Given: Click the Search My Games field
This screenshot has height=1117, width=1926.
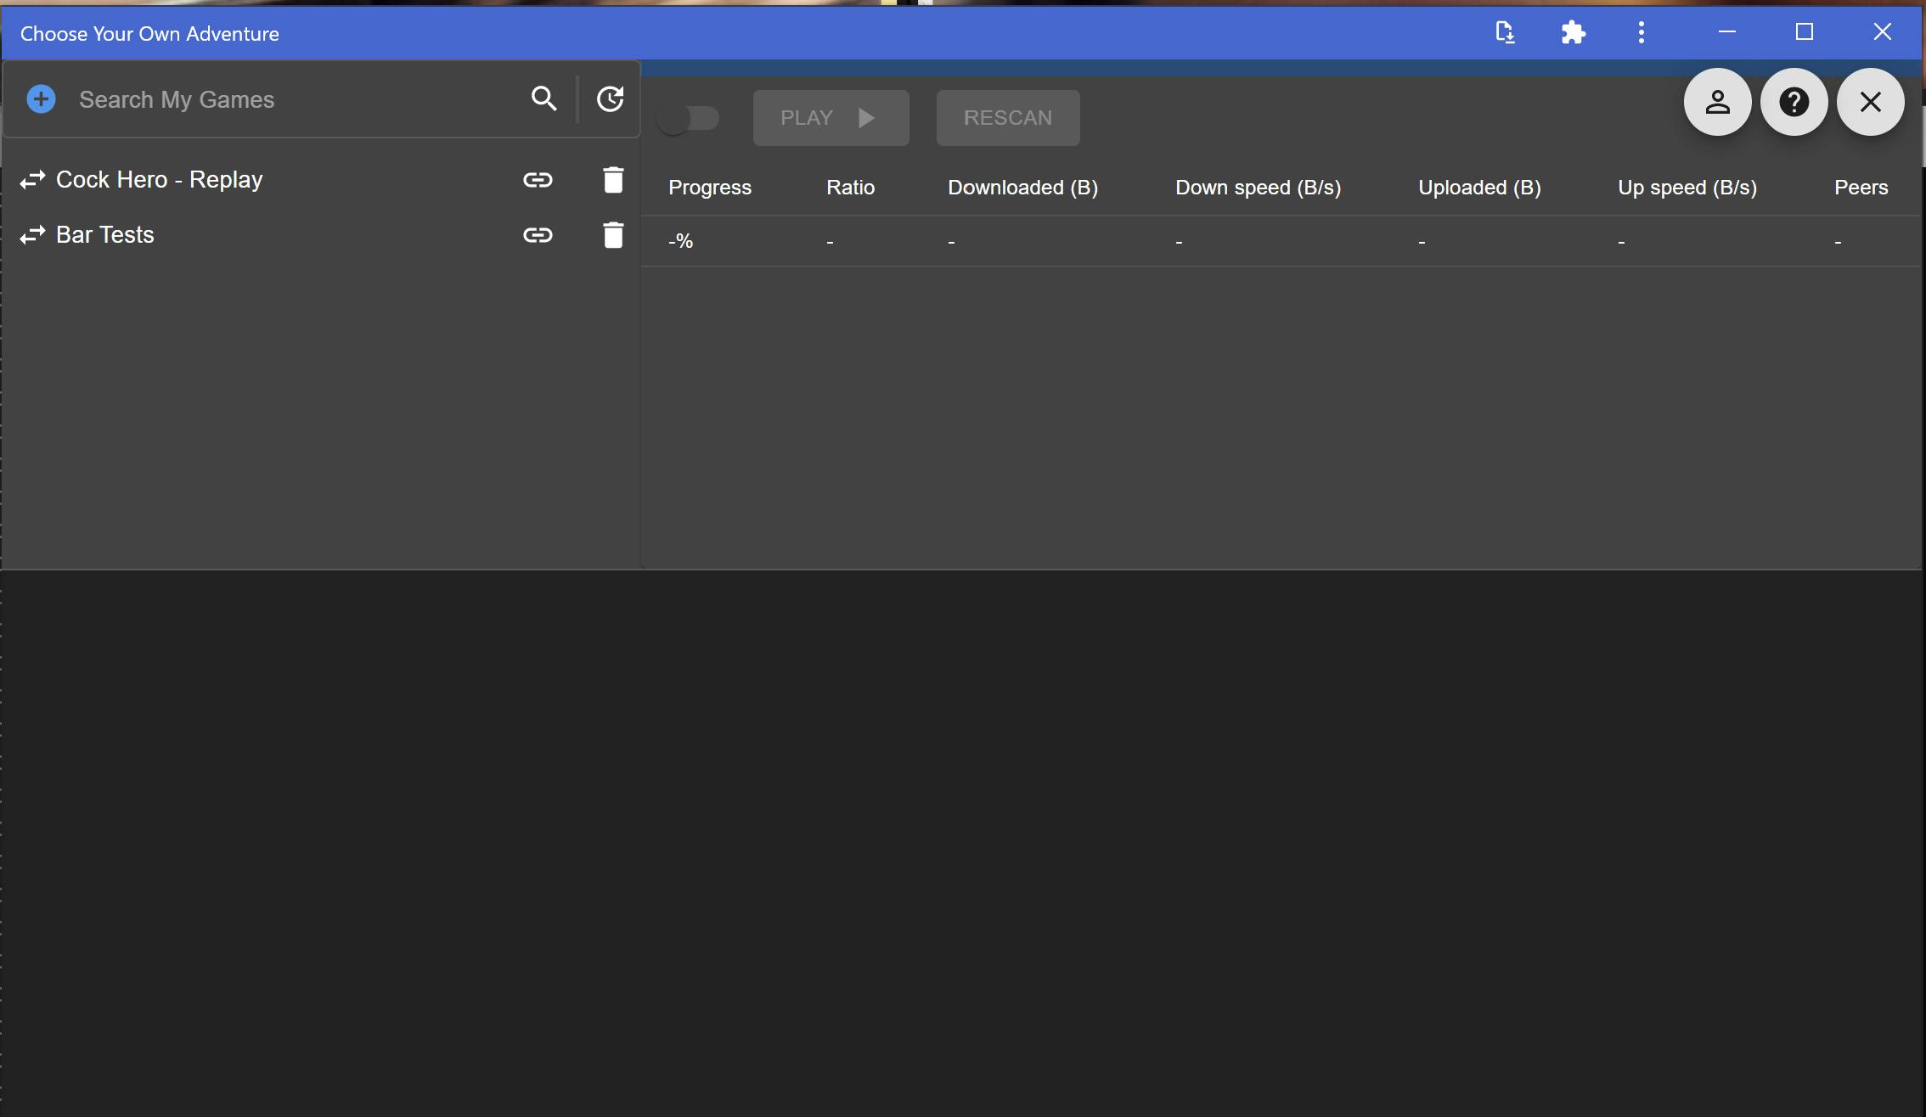Looking at the screenshot, I should tap(289, 99).
